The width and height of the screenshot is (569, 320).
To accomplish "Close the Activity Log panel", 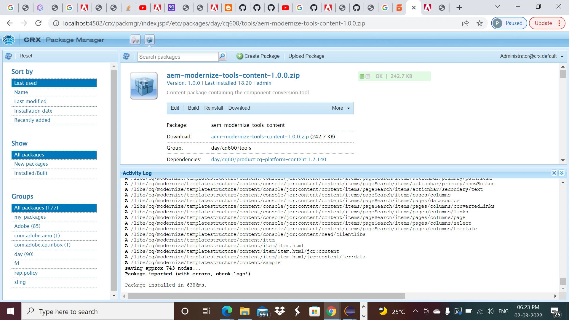I will (x=554, y=173).
